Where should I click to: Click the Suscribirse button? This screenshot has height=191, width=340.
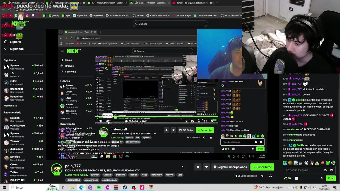point(262,167)
